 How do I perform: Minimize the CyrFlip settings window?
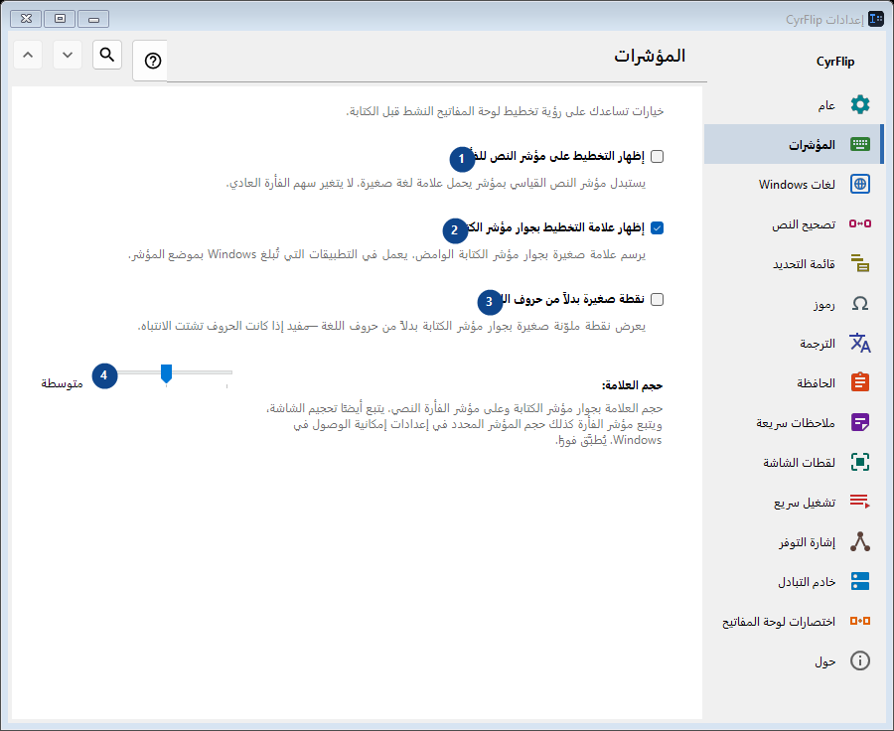(93, 19)
